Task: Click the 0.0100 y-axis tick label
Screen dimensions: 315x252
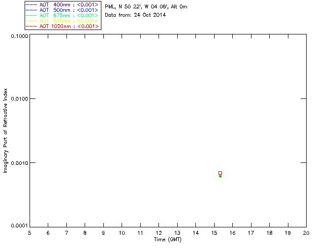Action: pyautogui.click(x=18, y=99)
